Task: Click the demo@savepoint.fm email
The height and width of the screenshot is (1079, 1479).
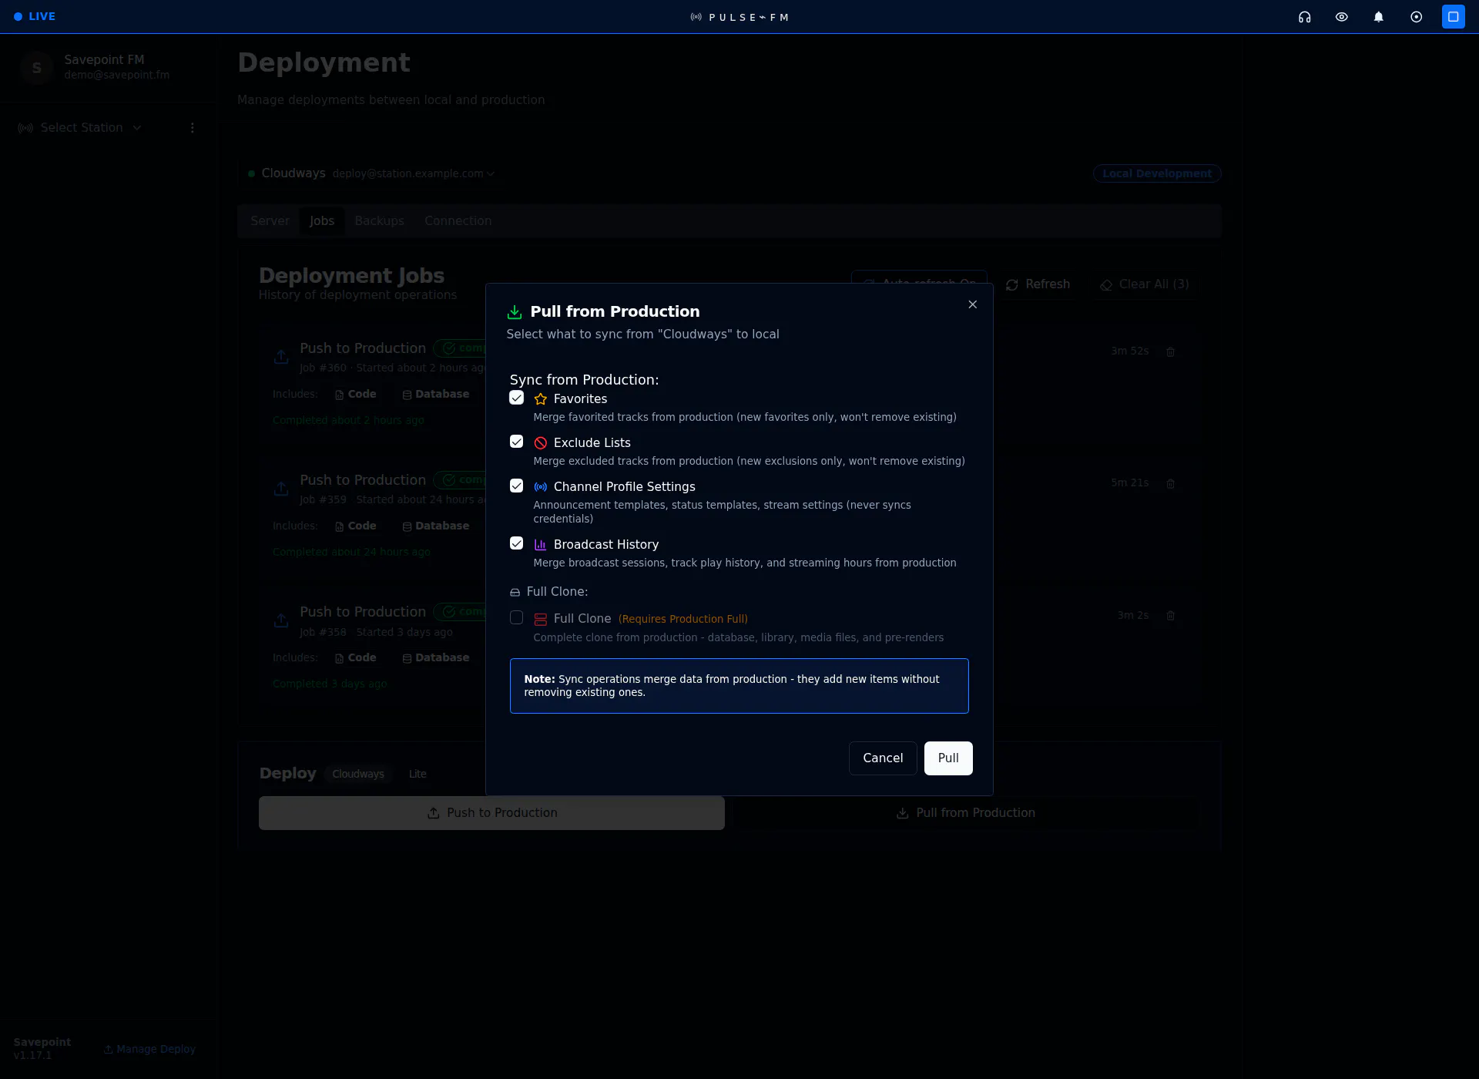Action: coord(116,75)
